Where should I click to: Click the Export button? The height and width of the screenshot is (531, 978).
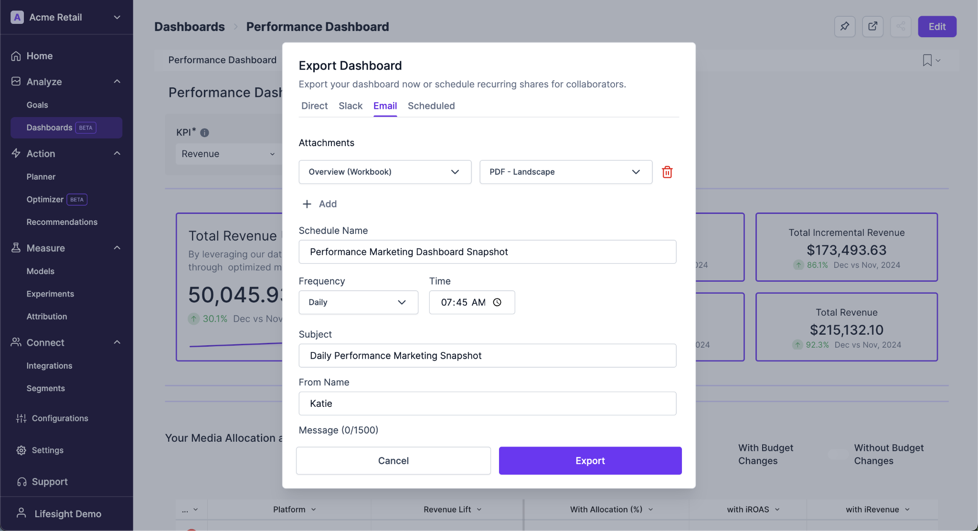pos(590,460)
